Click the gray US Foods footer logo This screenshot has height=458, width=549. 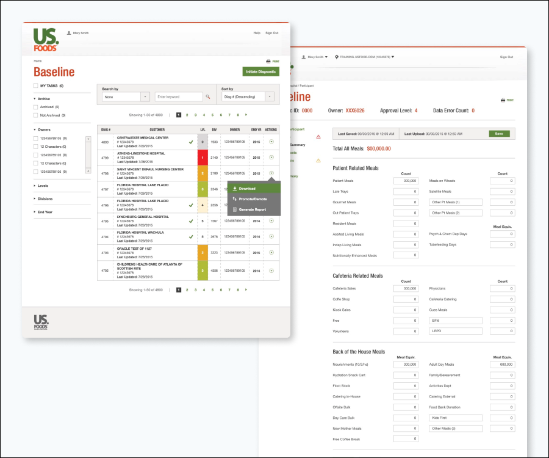[x=41, y=322]
